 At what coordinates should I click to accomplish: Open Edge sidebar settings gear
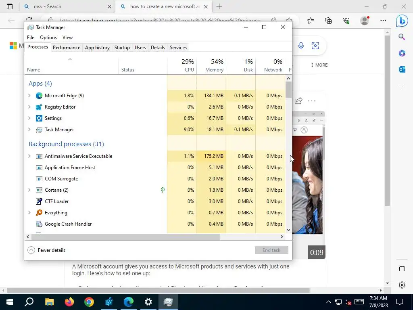coord(402,285)
